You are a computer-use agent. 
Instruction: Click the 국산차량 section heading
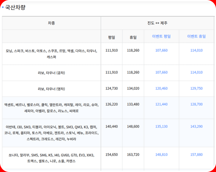click(15, 7)
